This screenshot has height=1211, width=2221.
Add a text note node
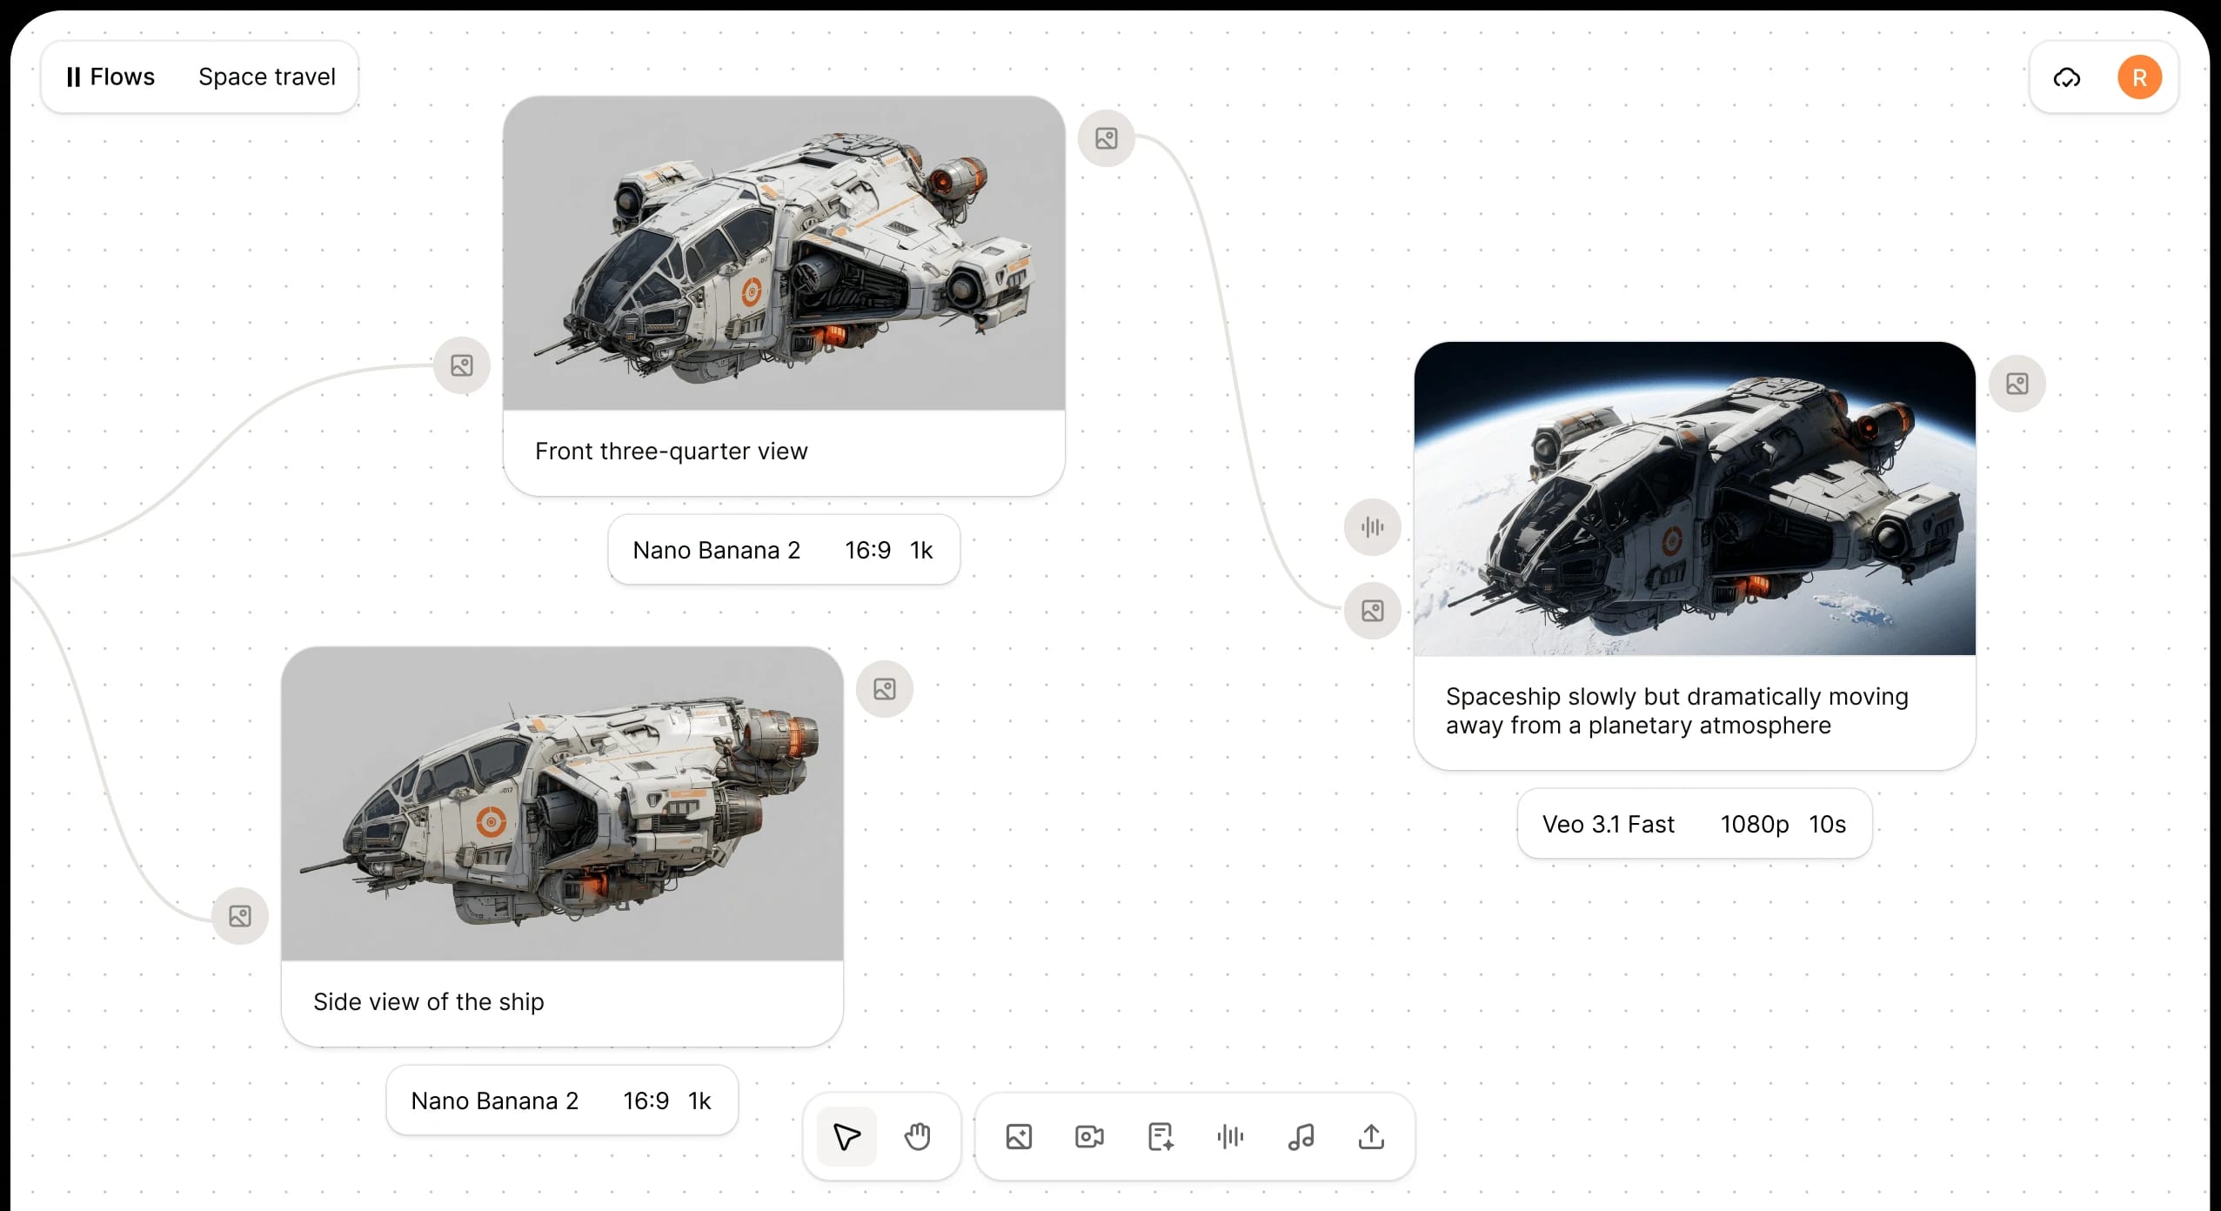pyautogui.click(x=1161, y=1136)
